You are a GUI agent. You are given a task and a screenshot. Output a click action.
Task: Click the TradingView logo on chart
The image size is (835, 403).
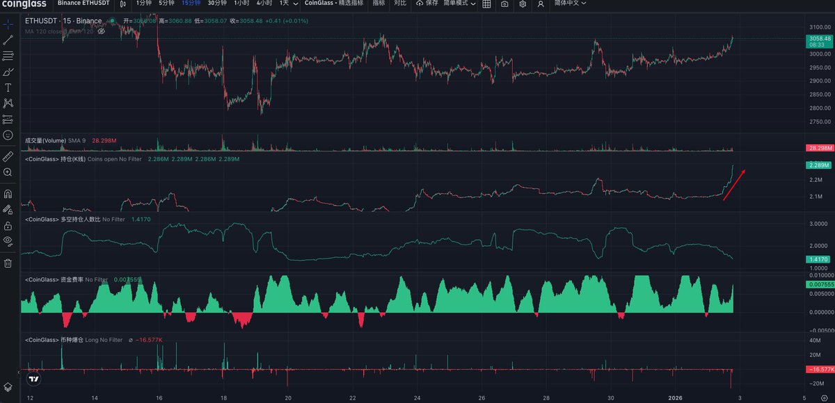coord(33,379)
